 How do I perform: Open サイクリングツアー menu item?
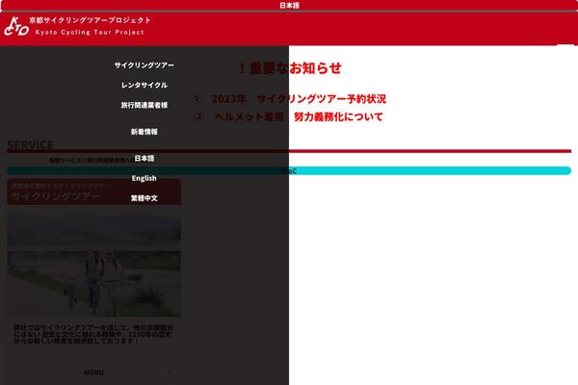(144, 65)
